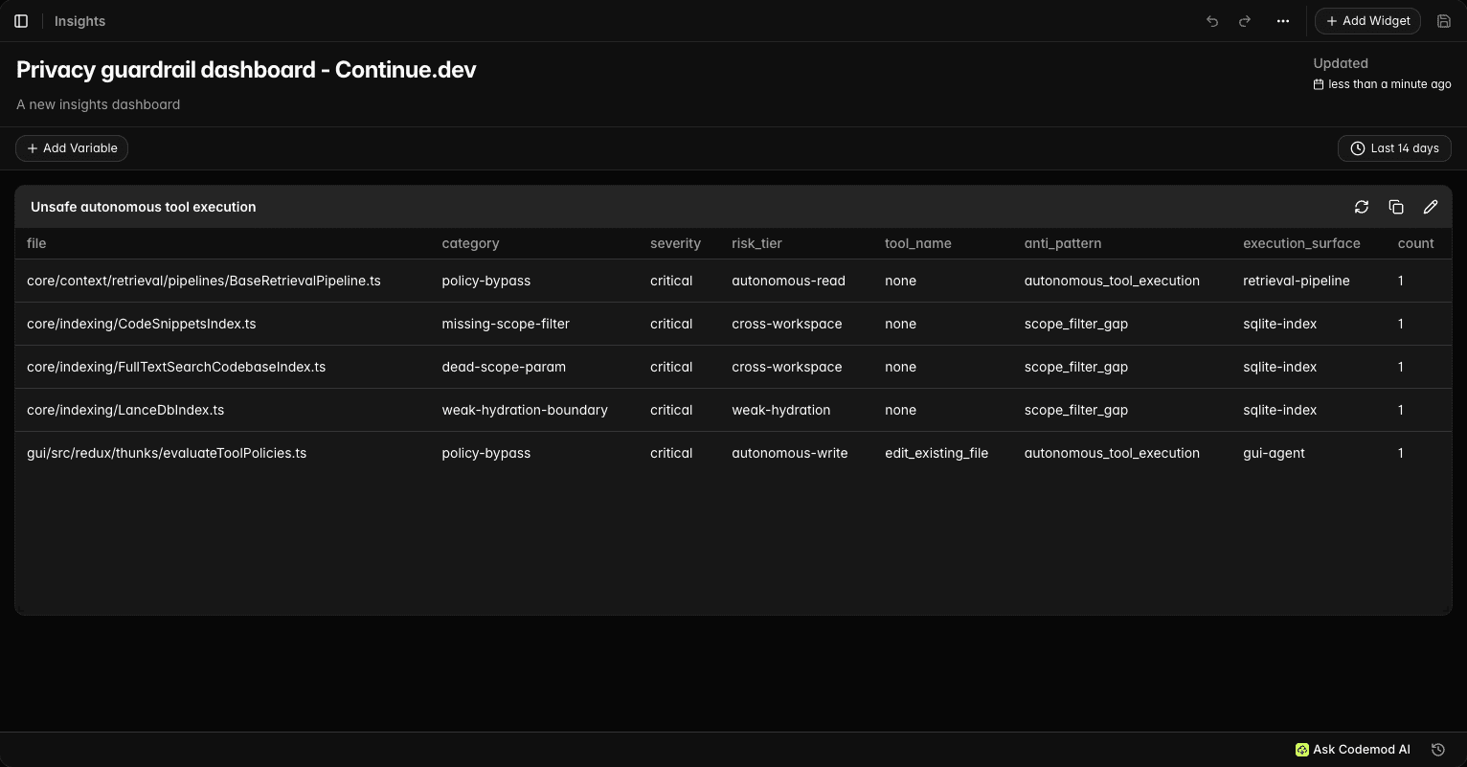The height and width of the screenshot is (767, 1467).
Task: Click the Add Widget button
Action: (x=1367, y=21)
